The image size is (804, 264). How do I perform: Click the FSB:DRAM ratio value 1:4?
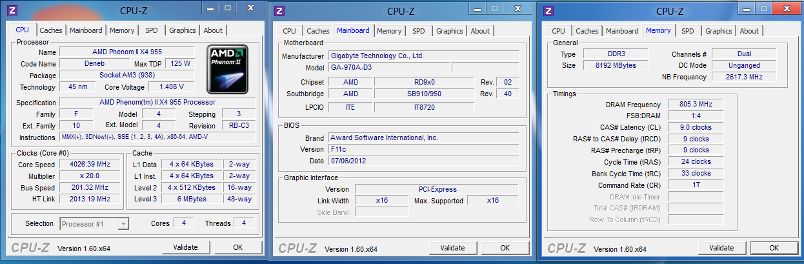coord(696,116)
